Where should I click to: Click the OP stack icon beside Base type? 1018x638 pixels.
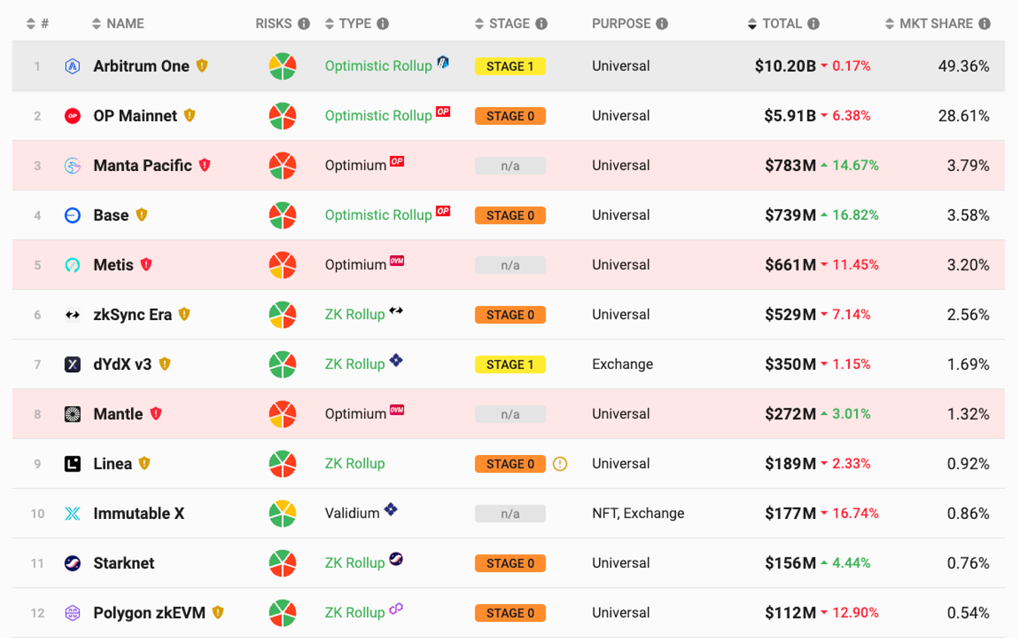click(x=443, y=212)
